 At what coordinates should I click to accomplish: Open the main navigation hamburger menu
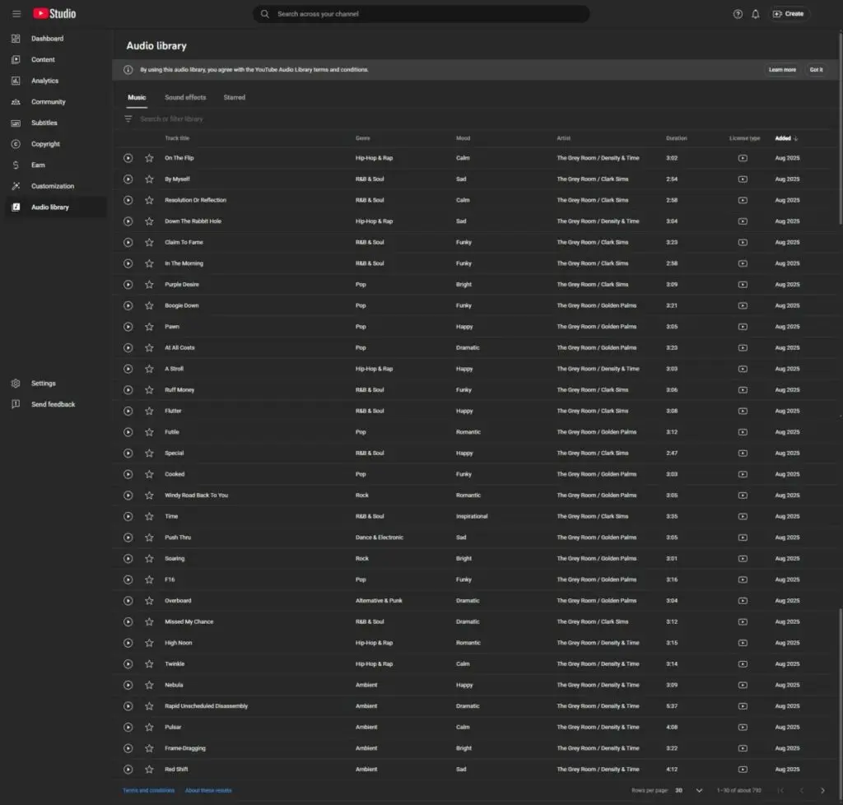click(x=16, y=13)
